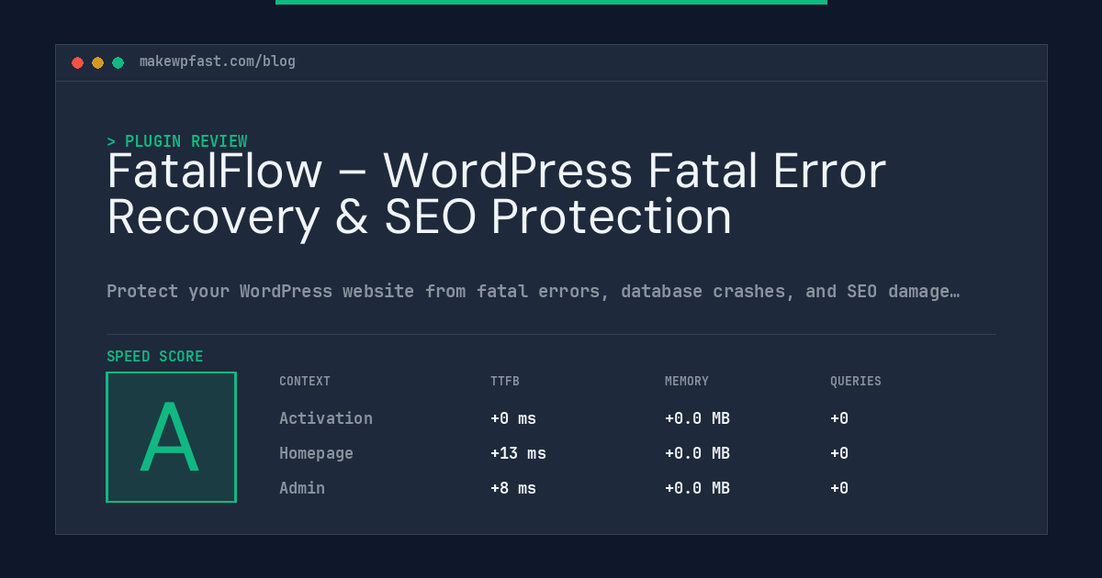Viewport: 1102px width, 578px height.
Task: Click the MEMORY column header
Action: 687,382
